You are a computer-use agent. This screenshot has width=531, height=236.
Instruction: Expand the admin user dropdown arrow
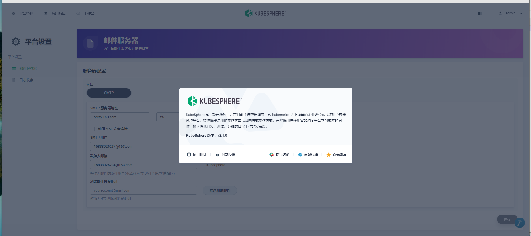(x=521, y=13)
